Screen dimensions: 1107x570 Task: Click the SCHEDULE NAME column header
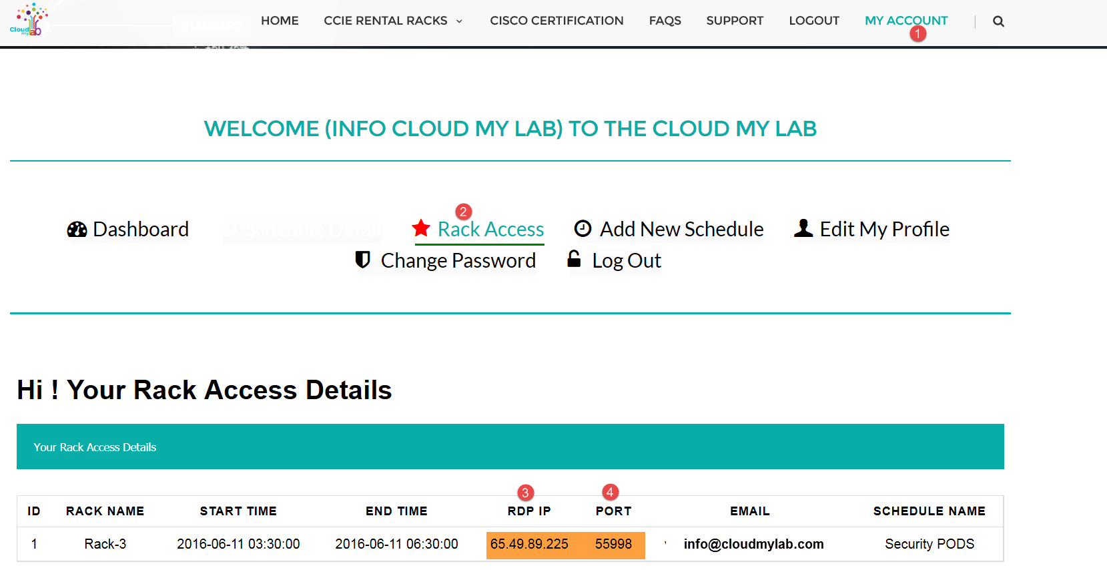[930, 511]
